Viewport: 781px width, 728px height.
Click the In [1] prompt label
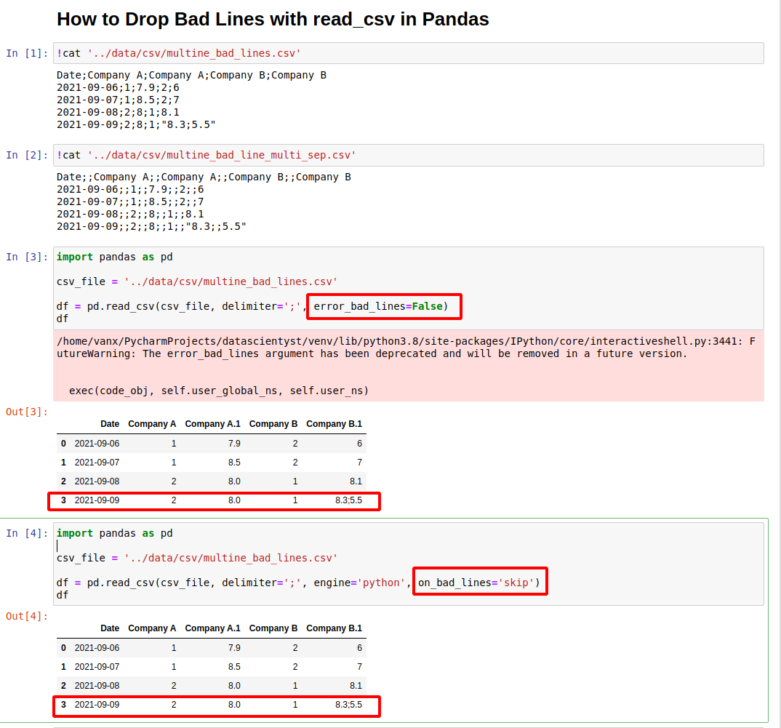click(x=27, y=53)
